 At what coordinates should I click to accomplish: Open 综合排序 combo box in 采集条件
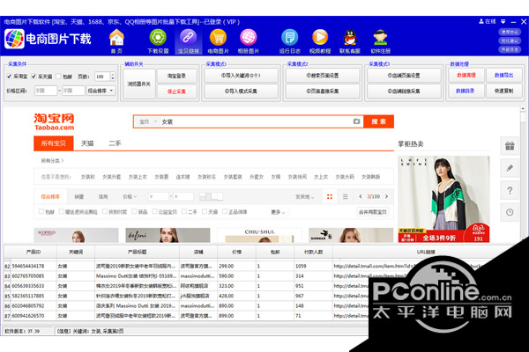point(101,91)
